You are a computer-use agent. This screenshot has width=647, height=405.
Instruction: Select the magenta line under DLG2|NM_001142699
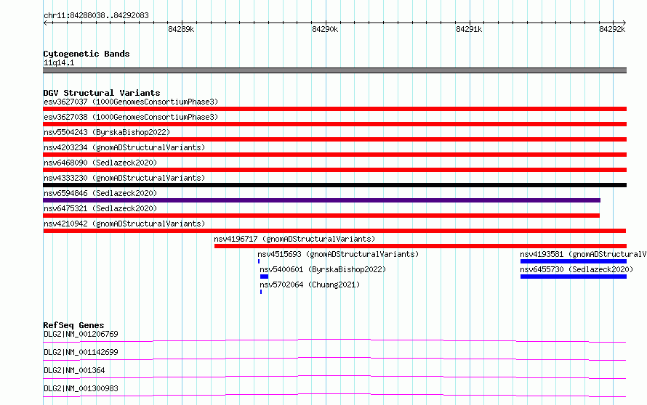click(334, 359)
